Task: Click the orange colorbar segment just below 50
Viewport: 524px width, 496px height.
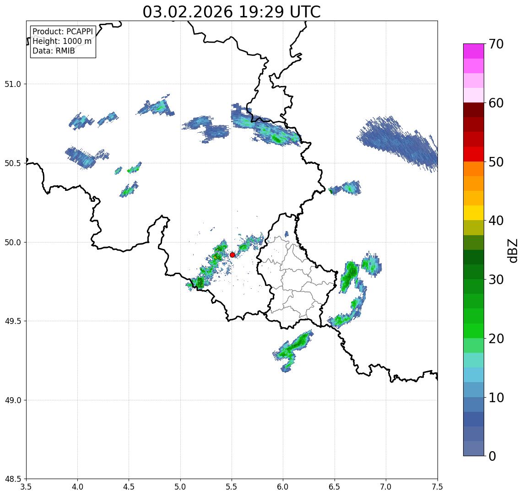Action: click(x=474, y=169)
